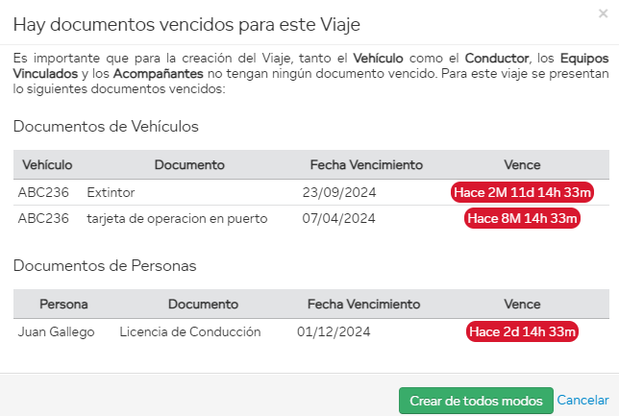Click Fecha Vencimiento header in persons table
Screen dimensions: 619x416
[x=364, y=305]
